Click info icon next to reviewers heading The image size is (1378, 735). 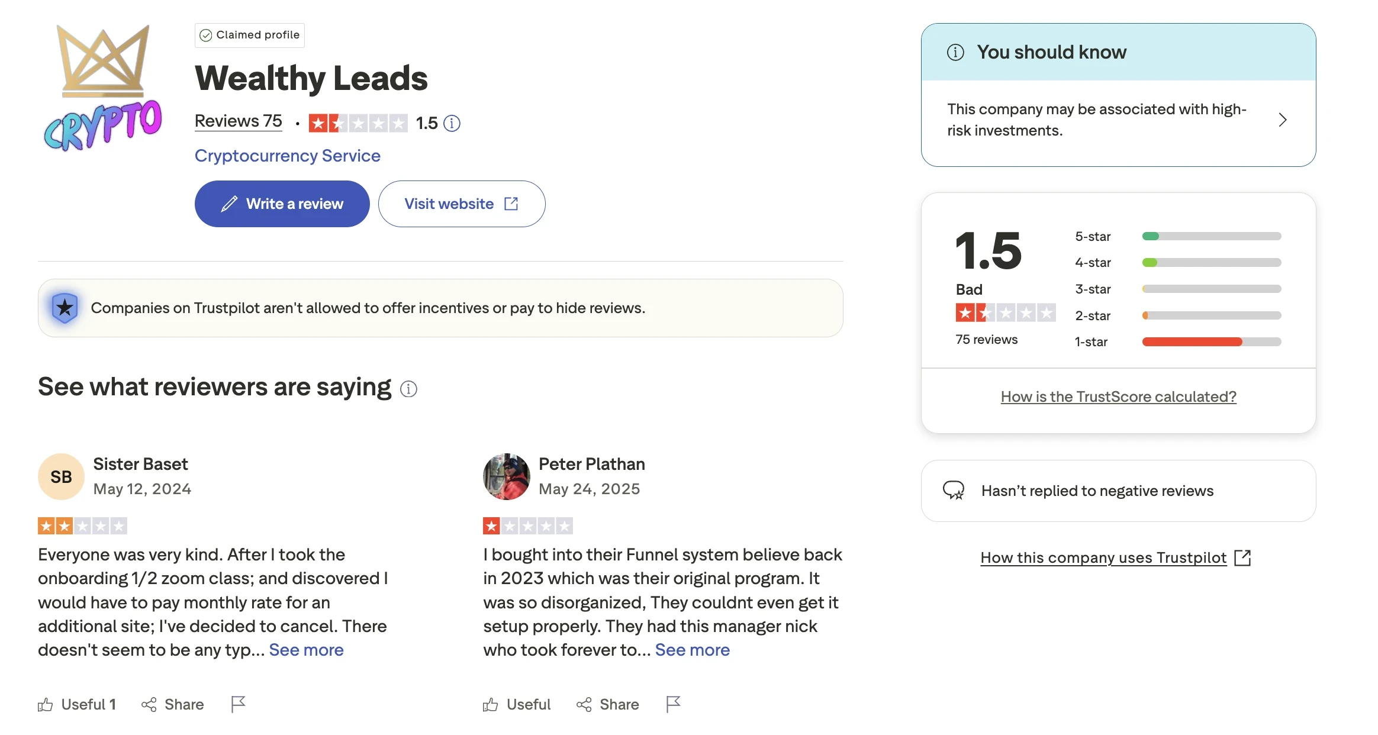pos(408,389)
